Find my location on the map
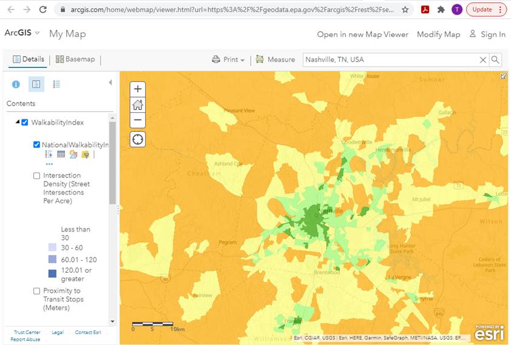Screen dimensions: 511x345 pyautogui.click(x=138, y=140)
